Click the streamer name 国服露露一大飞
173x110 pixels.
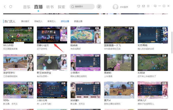pos(112,45)
